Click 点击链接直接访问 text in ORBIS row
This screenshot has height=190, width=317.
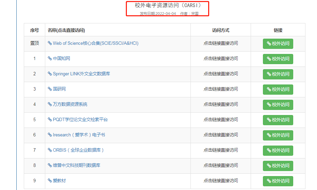[221, 150]
